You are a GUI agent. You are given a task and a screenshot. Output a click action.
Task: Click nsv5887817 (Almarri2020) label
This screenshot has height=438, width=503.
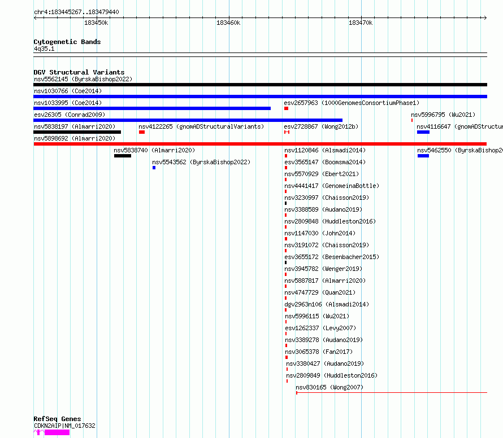[325, 281]
